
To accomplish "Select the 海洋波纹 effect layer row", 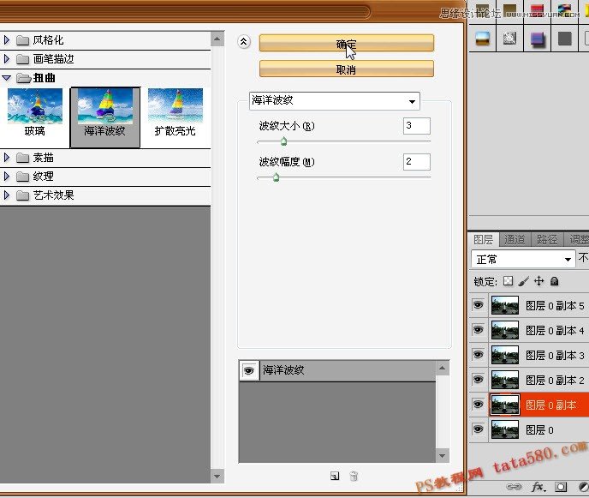I will (x=337, y=371).
